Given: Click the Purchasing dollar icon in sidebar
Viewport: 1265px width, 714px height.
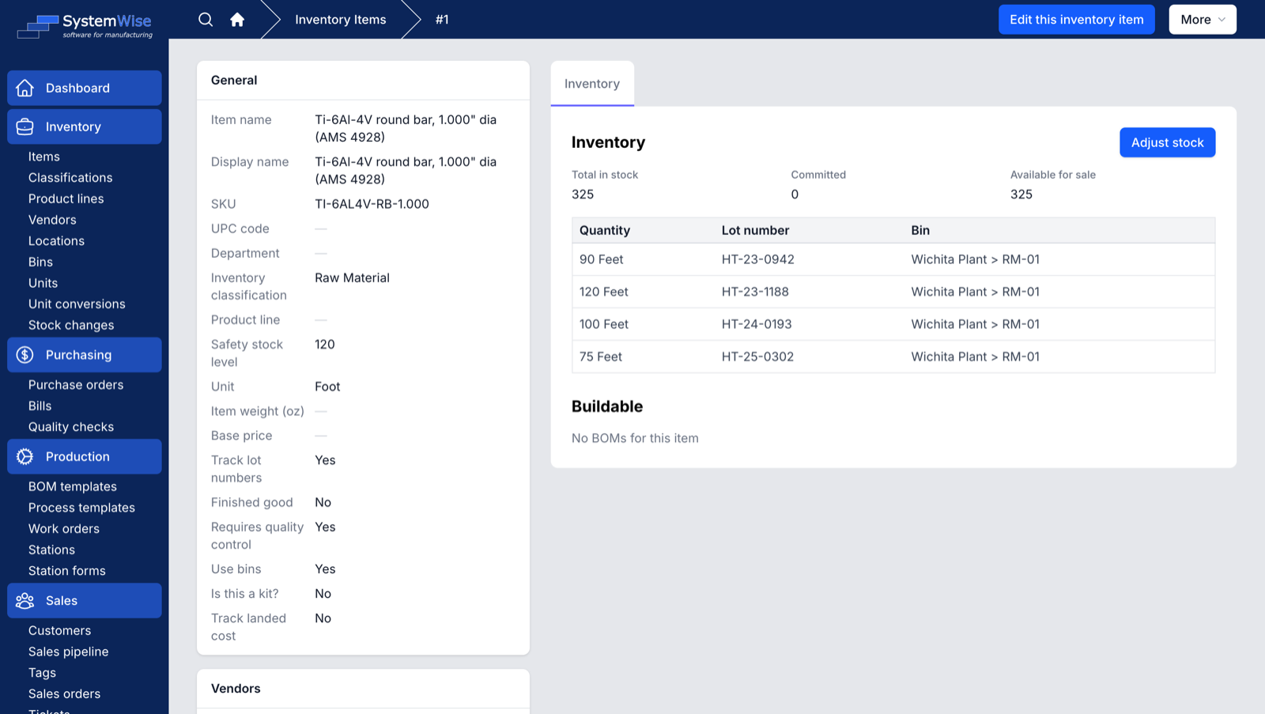Looking at the screenshot, I should [x=25, y=355].
